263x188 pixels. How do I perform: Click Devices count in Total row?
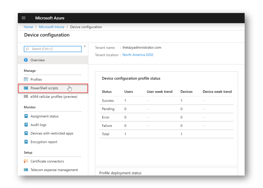181,134
